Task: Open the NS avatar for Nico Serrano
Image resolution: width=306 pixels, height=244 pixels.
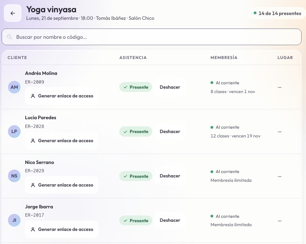Action: [14, 176]
